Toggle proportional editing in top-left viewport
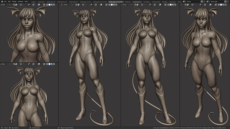The height and width of the screenshot is (129, 230). click(x=21, y=5)
